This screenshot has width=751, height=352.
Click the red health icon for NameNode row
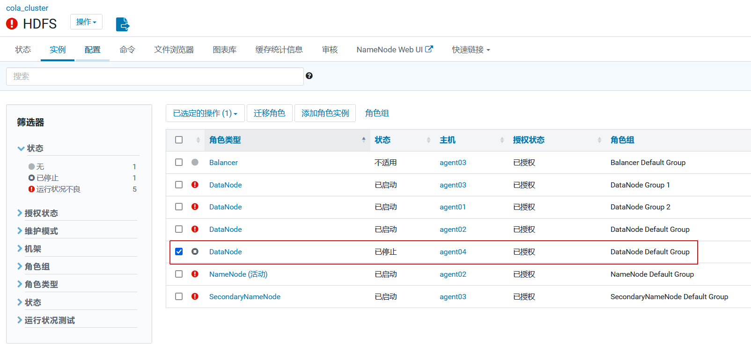click(195, 274)
